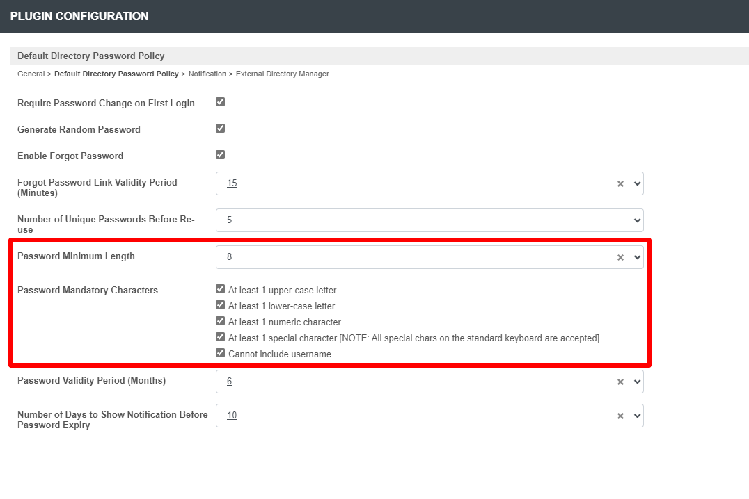Uncheck At least 1 numeric character
The height and width of the screenshot is (499, 749).
[221, 321]
